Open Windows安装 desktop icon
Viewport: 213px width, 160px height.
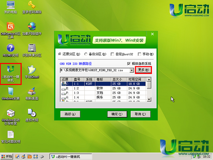point(11,94)
